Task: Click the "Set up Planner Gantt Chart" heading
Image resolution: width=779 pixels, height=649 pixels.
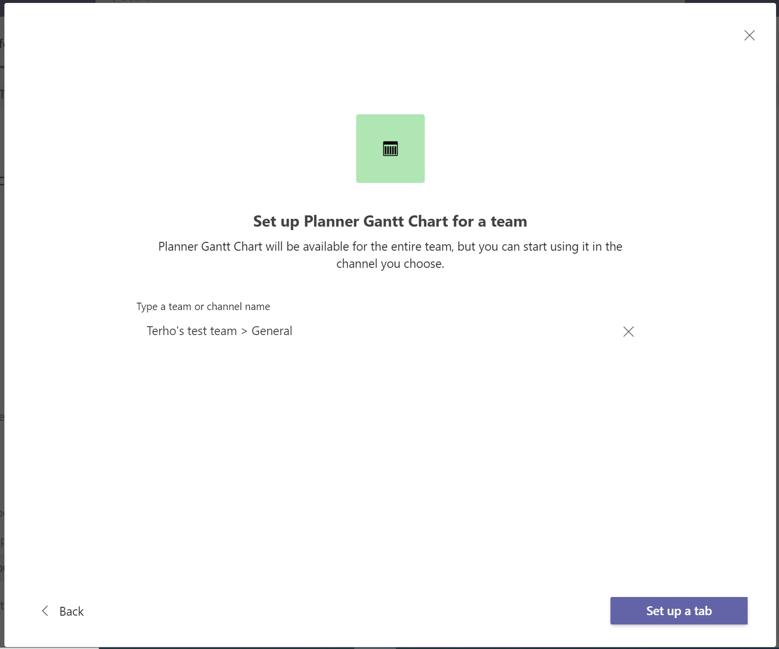Action: 389,221
